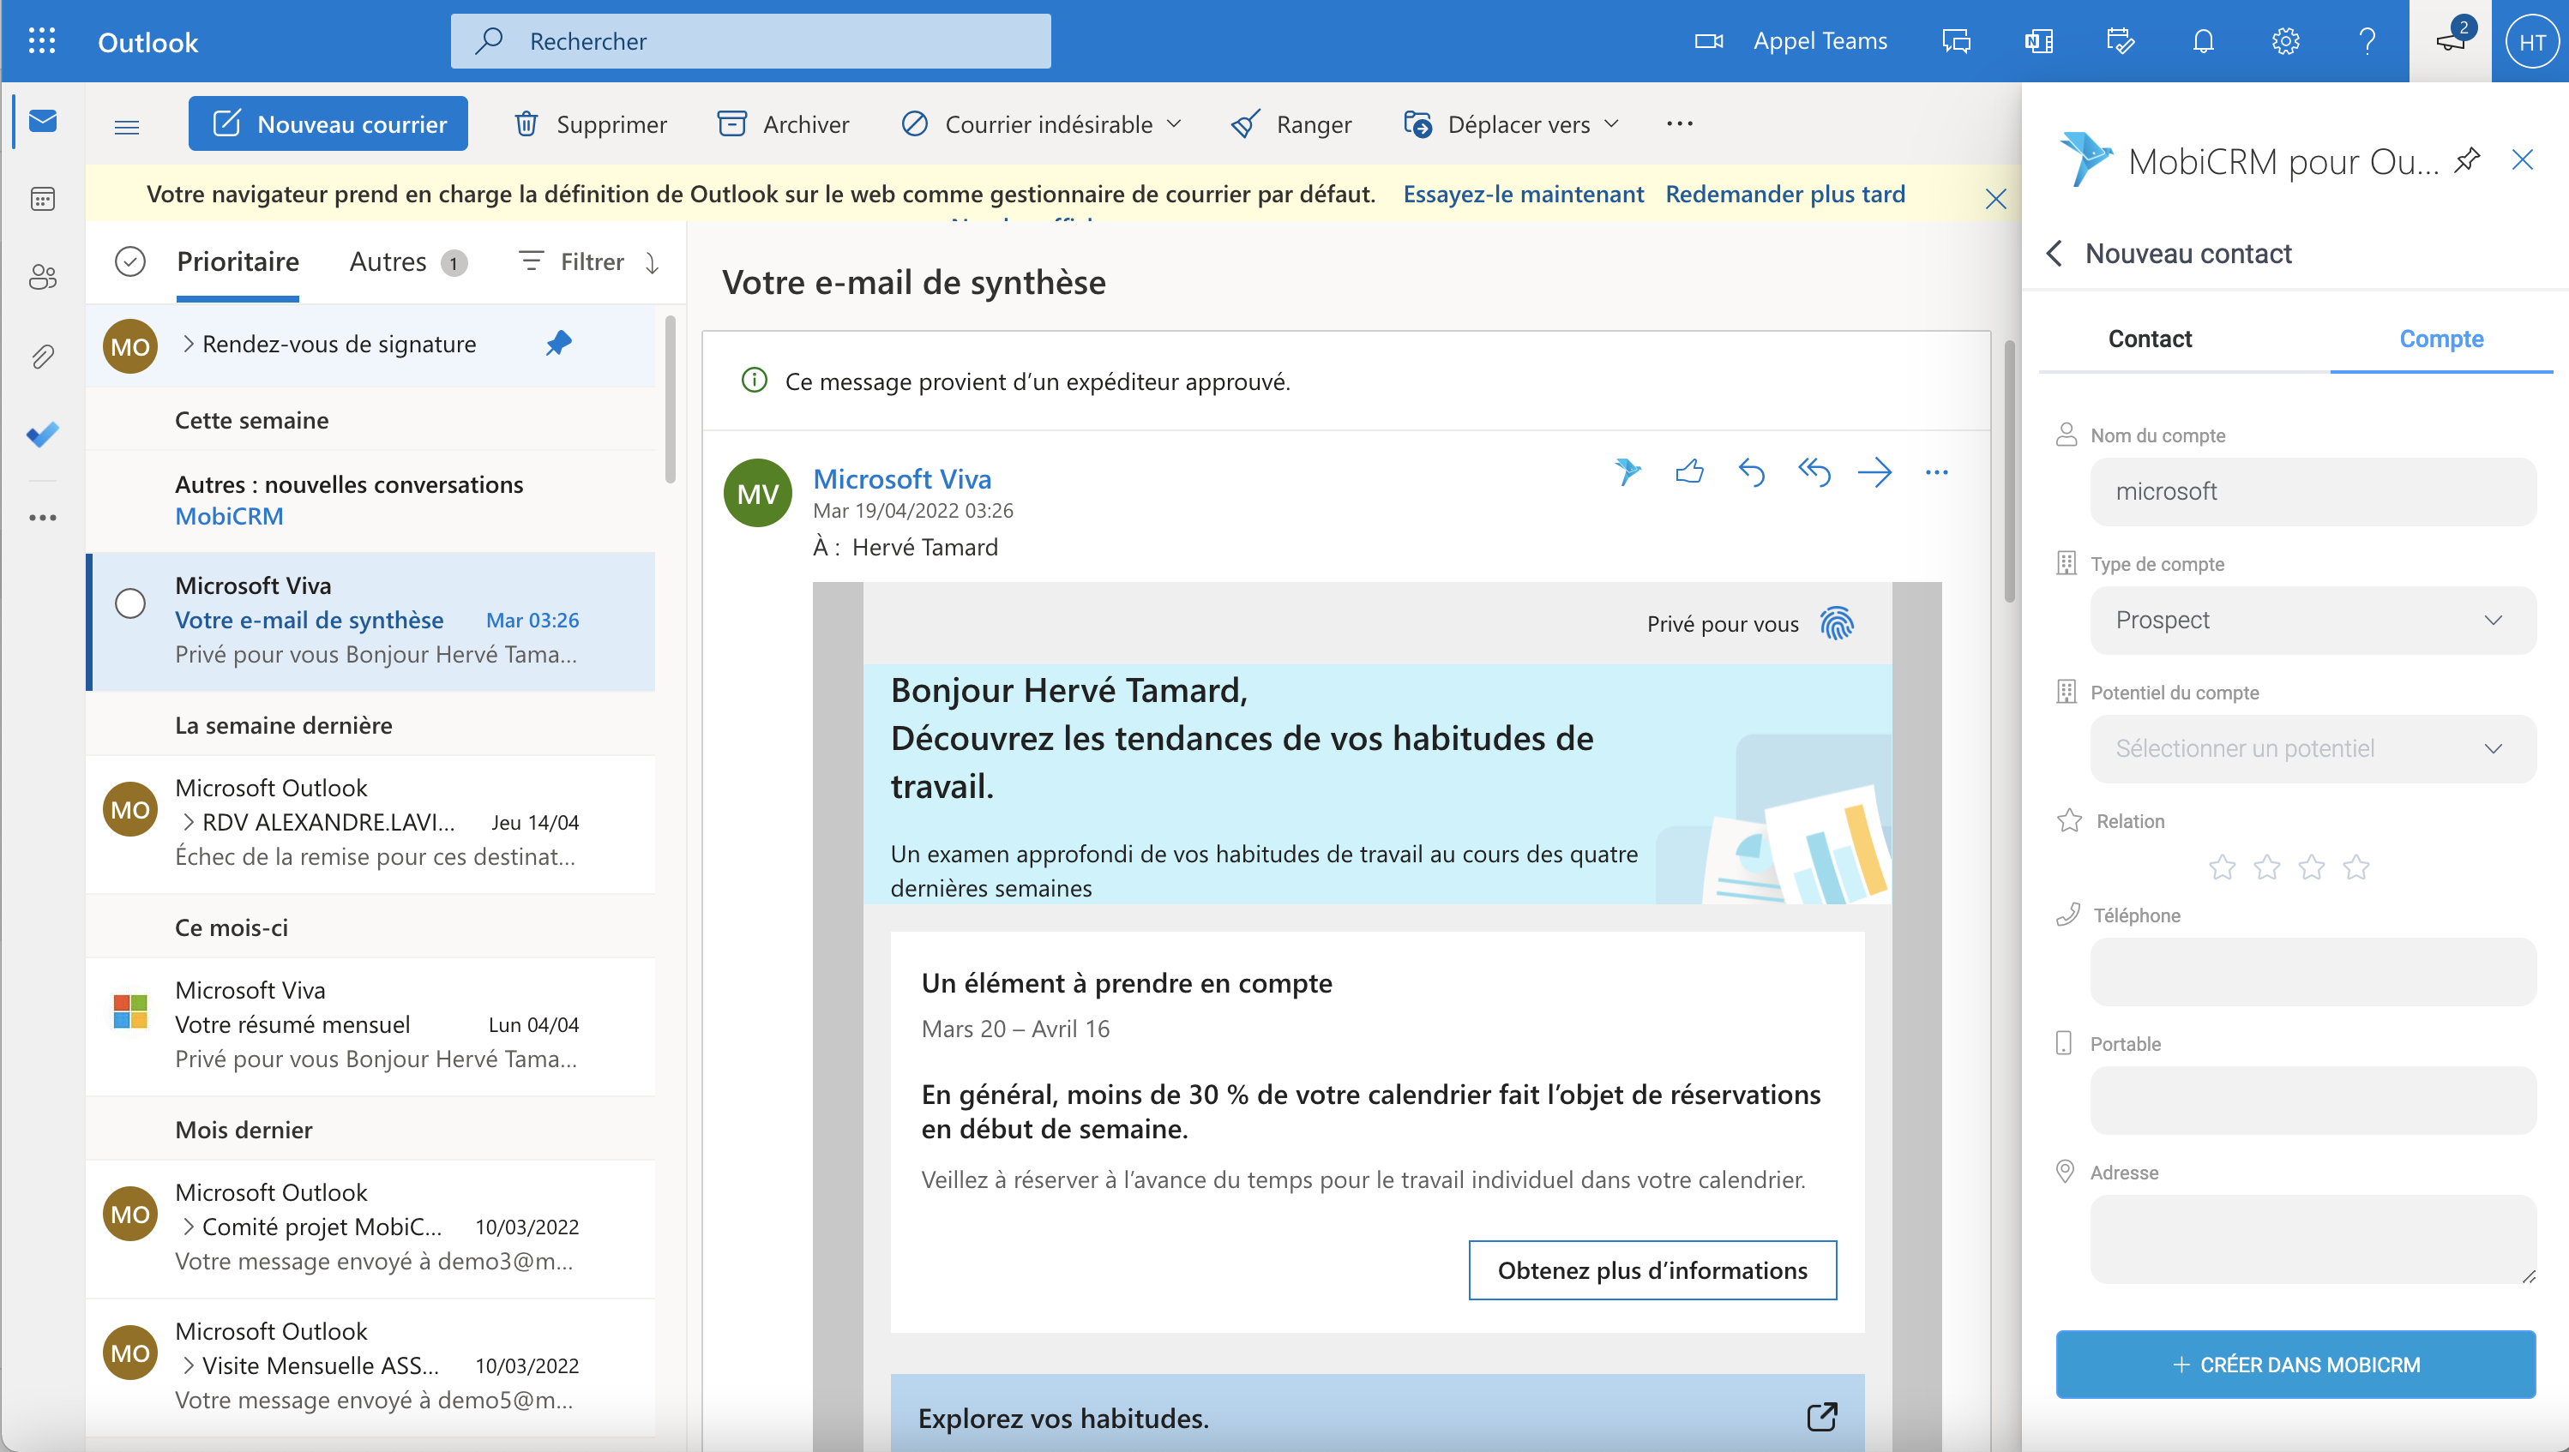
Task: Click the Essayez-le maintenant link
Action: pos(1522,194)
